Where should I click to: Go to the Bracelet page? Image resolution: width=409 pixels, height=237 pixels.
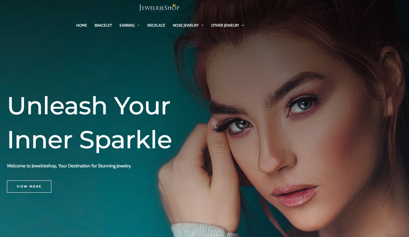point(103,25)
